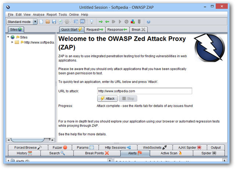Open the Fuzzer tab
Image resolution: width=235 pixels, height=169 pixels.
click(x=60, y=147)
